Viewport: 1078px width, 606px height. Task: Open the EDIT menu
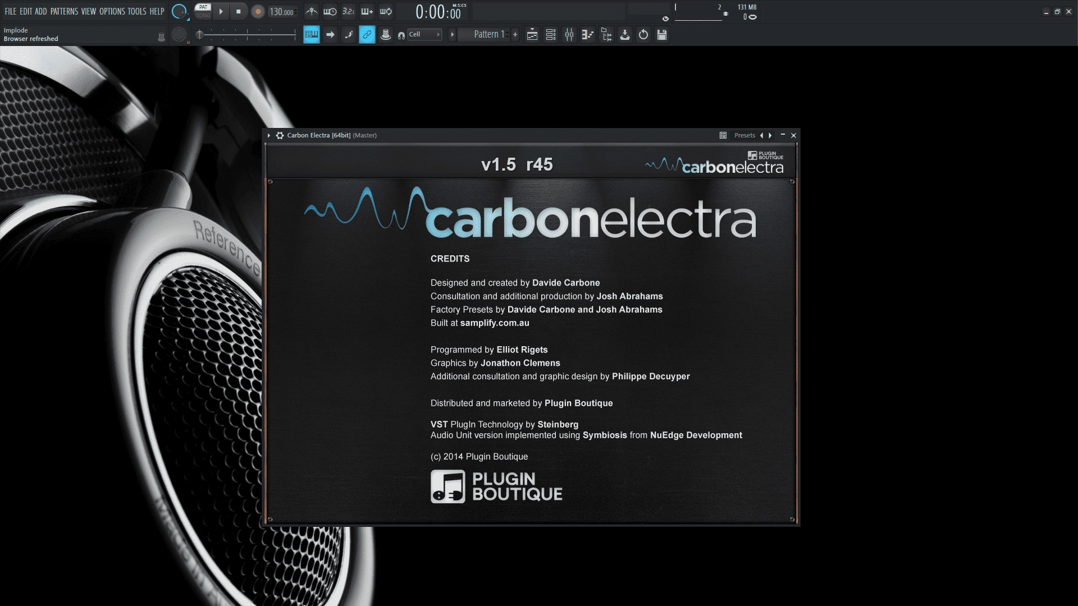[26, 11]
